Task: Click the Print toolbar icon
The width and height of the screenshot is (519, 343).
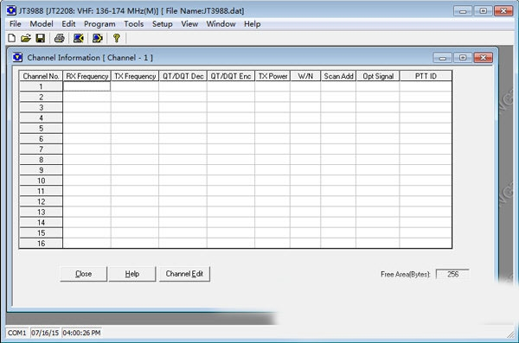Action: 59,38
